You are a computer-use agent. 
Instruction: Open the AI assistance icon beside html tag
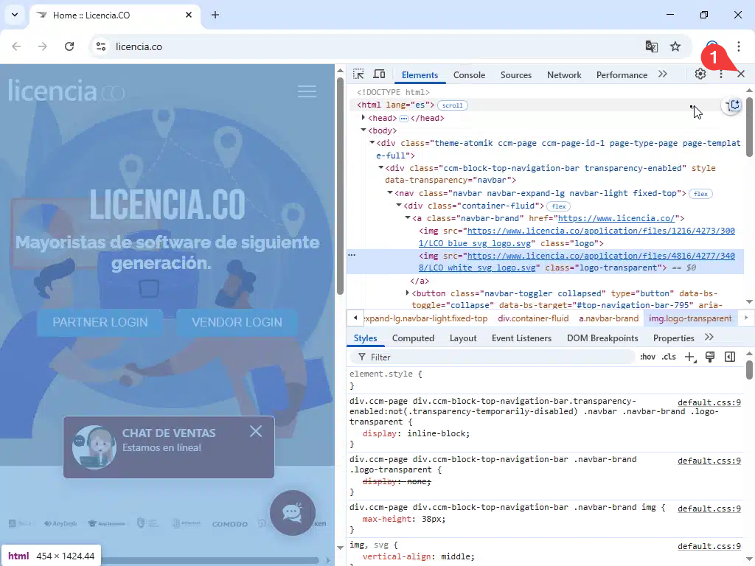click(x=733, y=105)
